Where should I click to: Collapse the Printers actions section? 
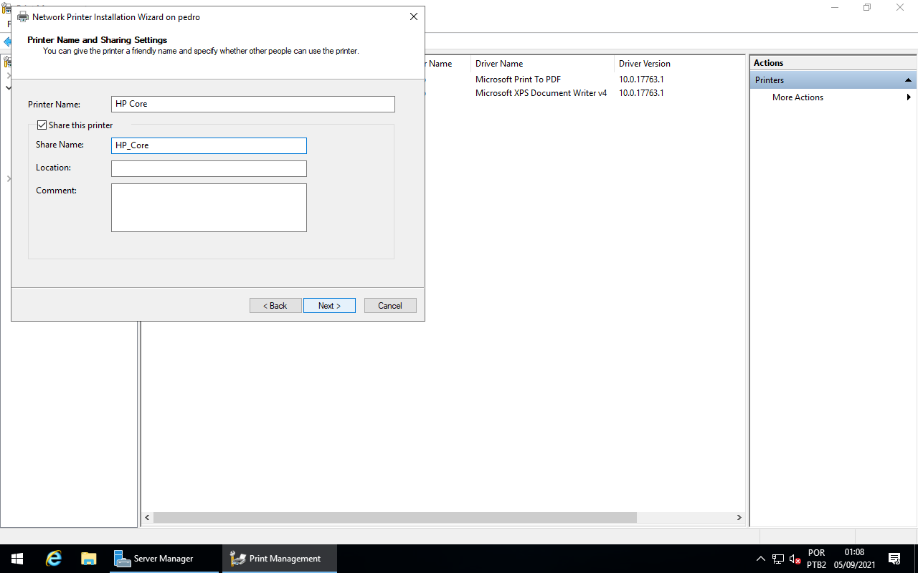pos(908,80)
